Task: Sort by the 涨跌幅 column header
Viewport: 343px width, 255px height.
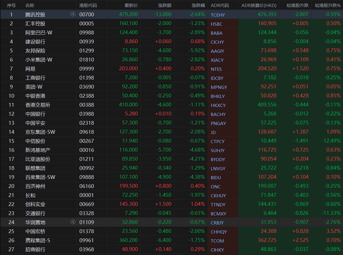Action: pyautogui.click(x=198, y=6)
